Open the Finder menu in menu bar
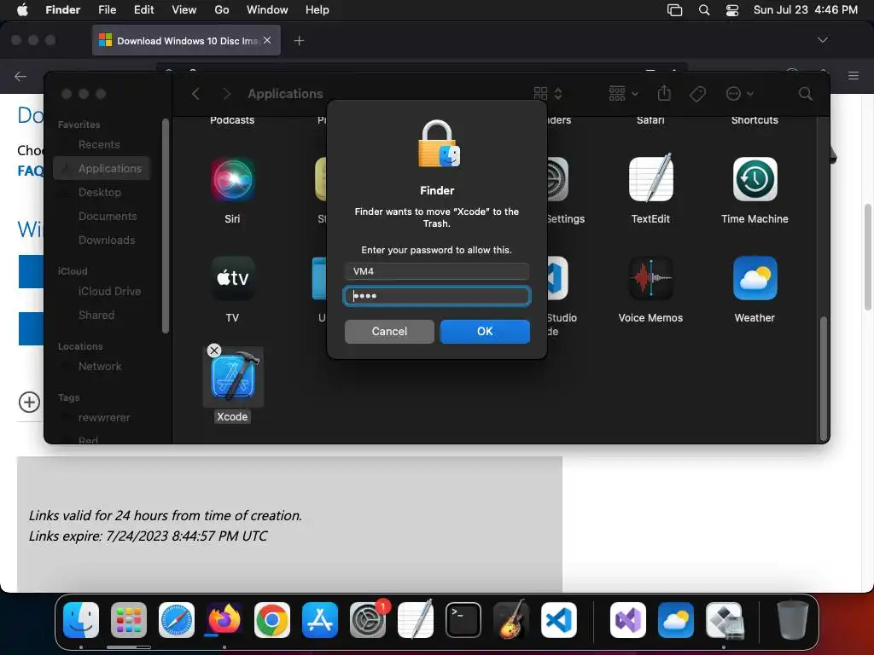Screen dimensions: 874x655 click(63, 10)
